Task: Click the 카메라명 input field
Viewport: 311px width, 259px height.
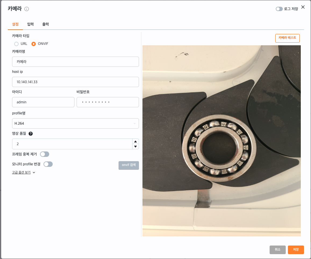Action: click(x=75, y=62)
